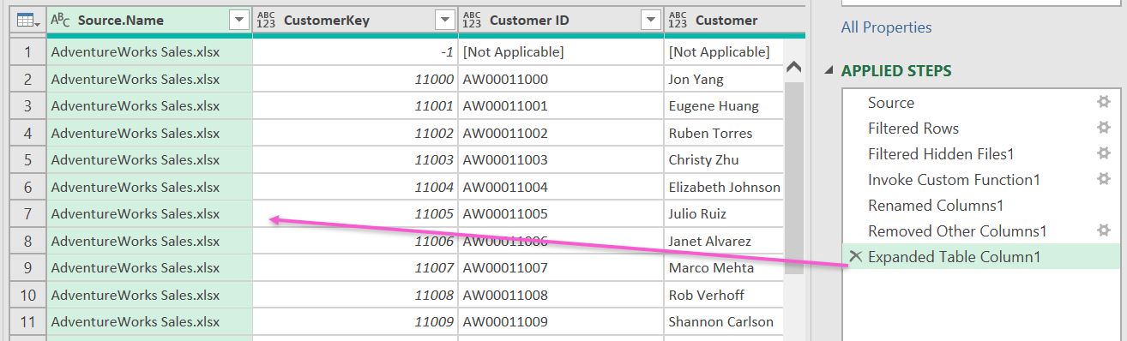Click the ABC data type icon of Source.Name
This screenshot has width=1127, height=341.
click(x=60, y=20)
